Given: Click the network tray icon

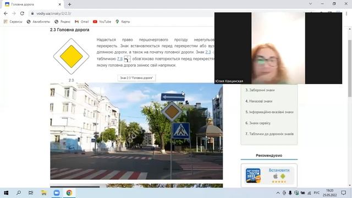Looking at the screenshot, I should [309, 193].
